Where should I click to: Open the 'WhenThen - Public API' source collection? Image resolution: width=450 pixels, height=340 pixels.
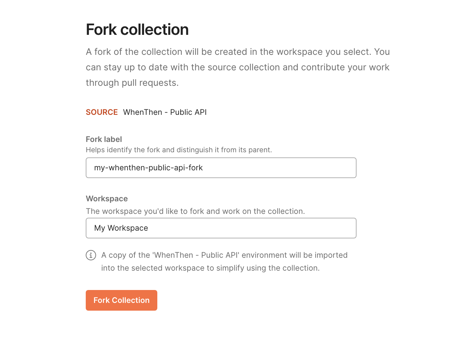[164, 112]
